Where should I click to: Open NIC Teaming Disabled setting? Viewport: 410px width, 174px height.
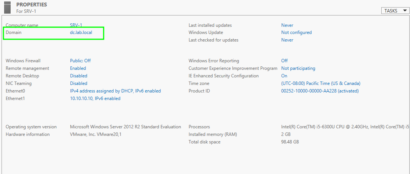[78, 83]
